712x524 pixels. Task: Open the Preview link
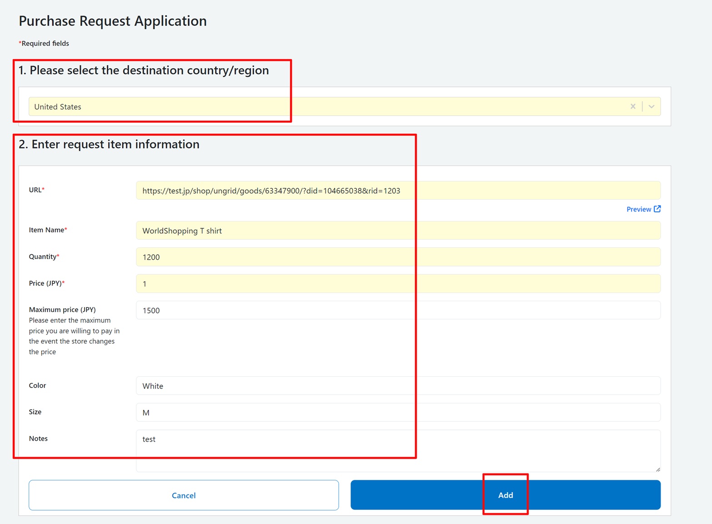point(638,209)
